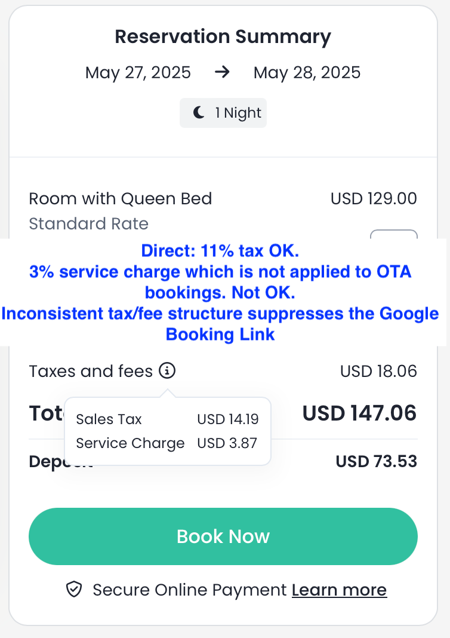The width and height of the screenshot is (450, 638).
Task: Click the Taxes and fees label
Action: (91, 372)
